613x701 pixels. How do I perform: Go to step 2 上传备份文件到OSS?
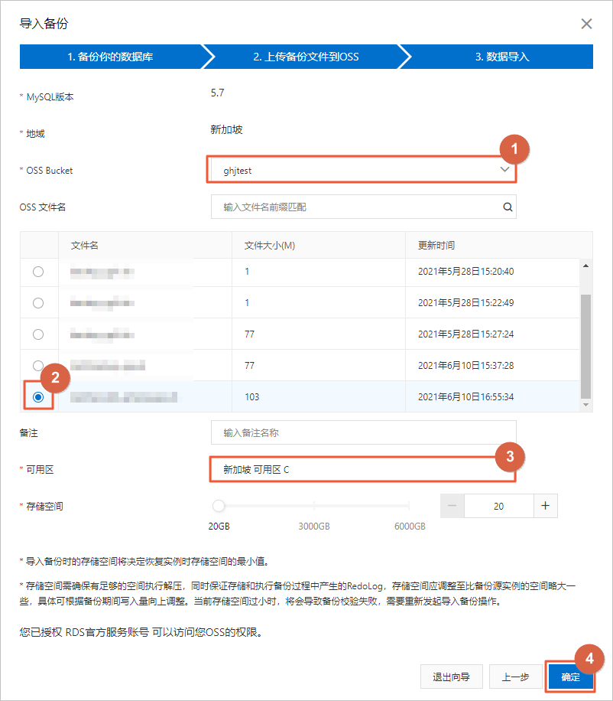[306, 57]
